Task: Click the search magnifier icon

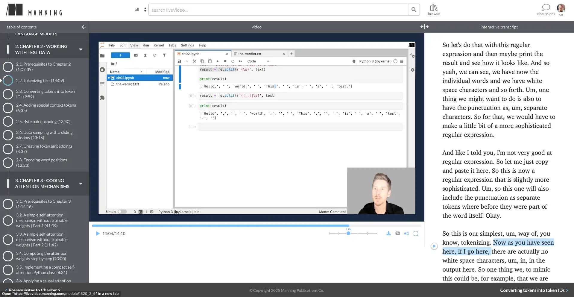Action: [x=414, y=9]
